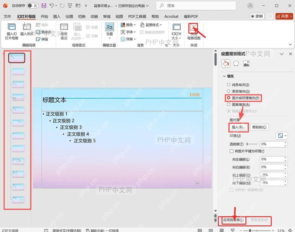Select Picture or texture fill (图片或纹理填充)
The image size is (295, 232).
[229, 98]
